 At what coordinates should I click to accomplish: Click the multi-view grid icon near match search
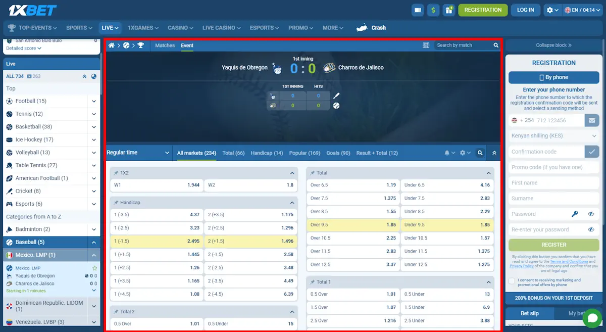coord(426,45)
